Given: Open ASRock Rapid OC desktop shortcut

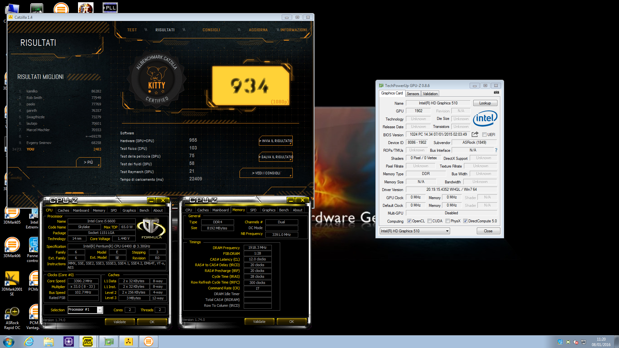Looking at the screenshot, I should click(x=12, y=318).
